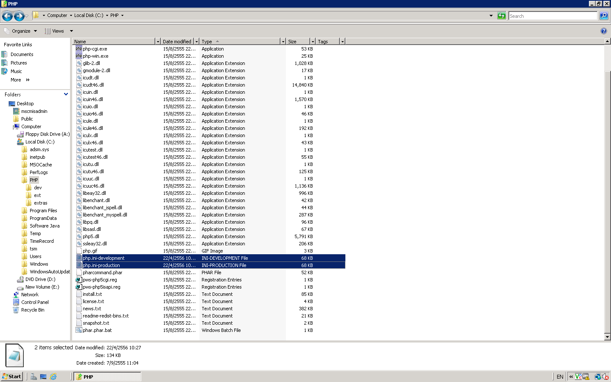Image resolution: width=611 pixels, height=382 pixels.
Task: Open the Organize menu
Action: pyautogui.click(x=21, y=31)
